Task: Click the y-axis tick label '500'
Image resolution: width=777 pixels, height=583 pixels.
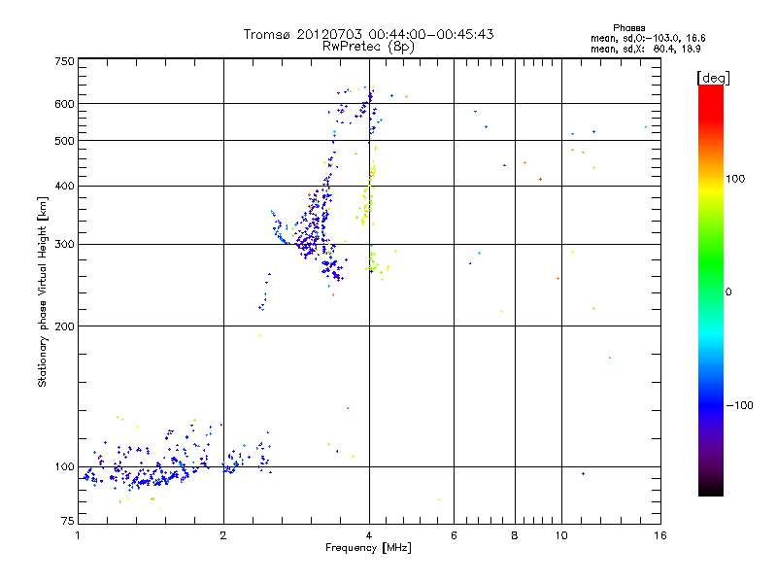Action: [64, 141]
